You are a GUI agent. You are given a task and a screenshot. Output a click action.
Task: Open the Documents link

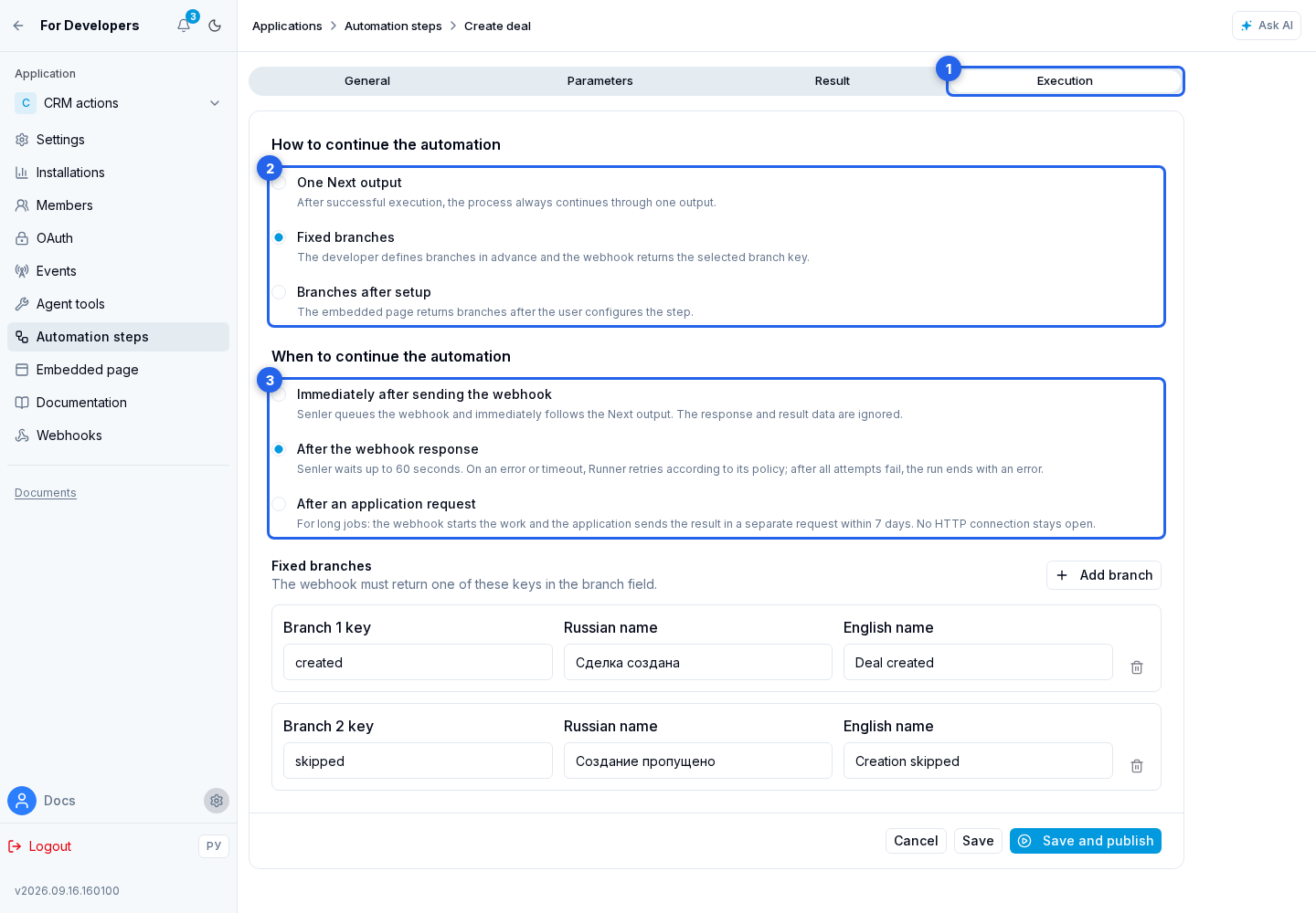[46, 493]
